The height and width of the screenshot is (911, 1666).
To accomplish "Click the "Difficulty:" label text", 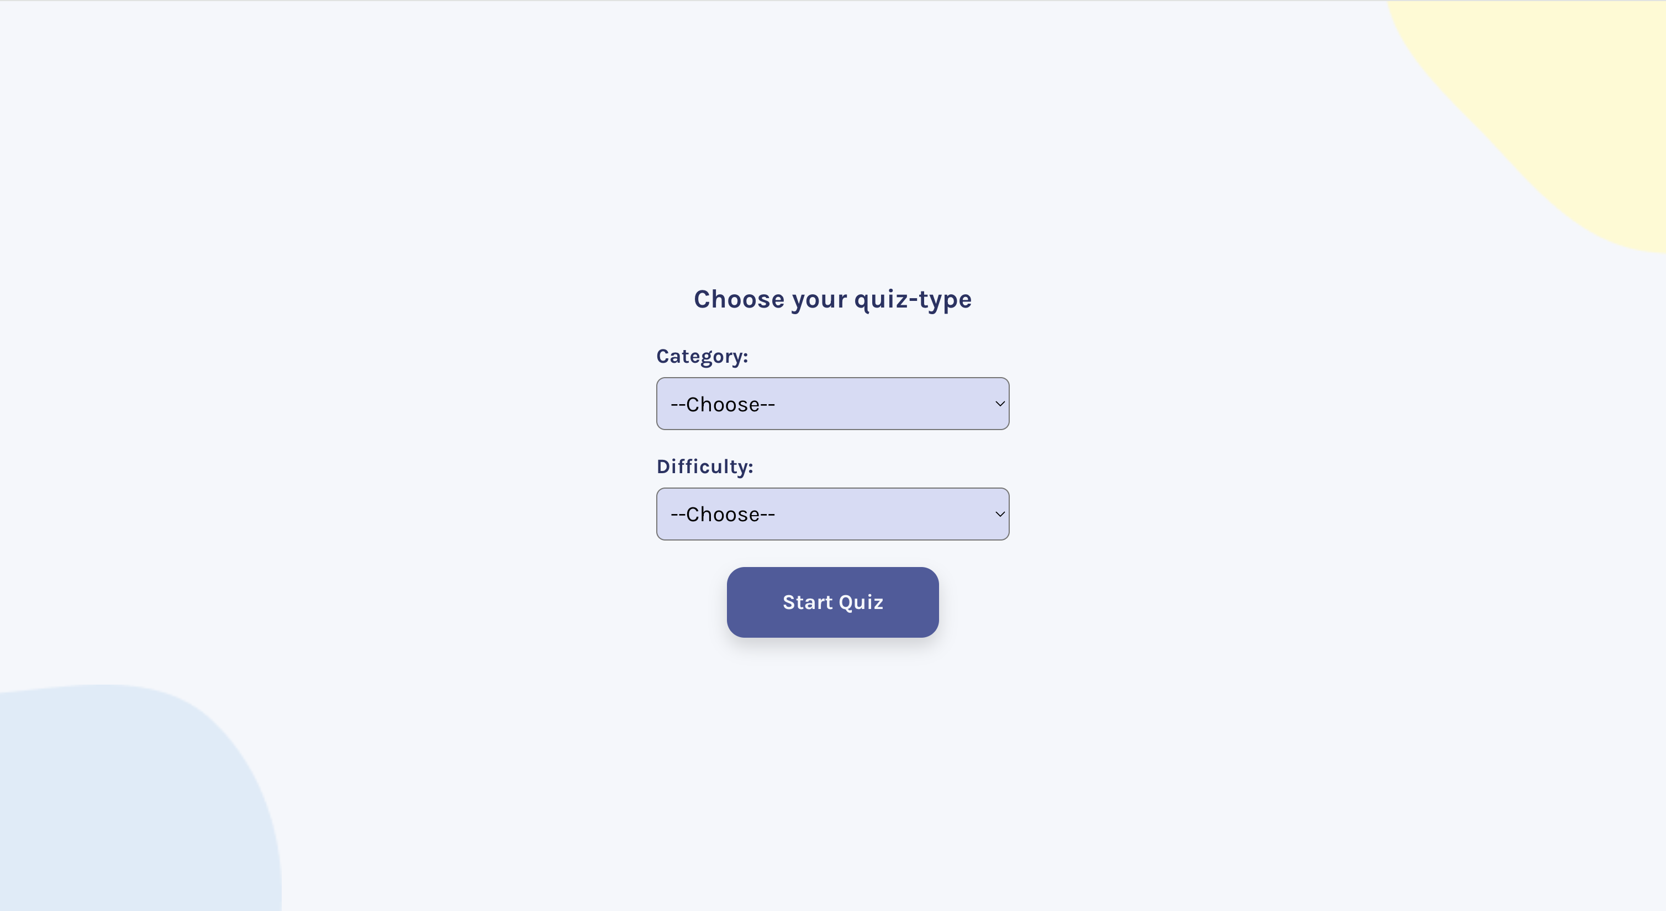I will [x=704, y=466].
